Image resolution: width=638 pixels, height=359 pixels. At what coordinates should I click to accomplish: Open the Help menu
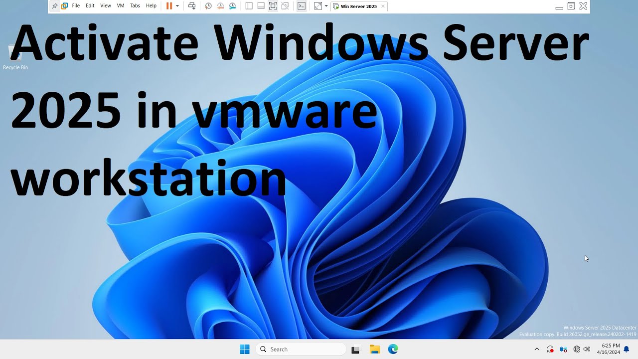coord(151,6)
